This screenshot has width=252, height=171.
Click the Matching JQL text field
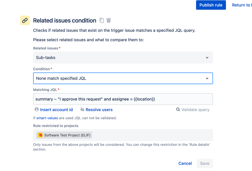tap(123, 99)
